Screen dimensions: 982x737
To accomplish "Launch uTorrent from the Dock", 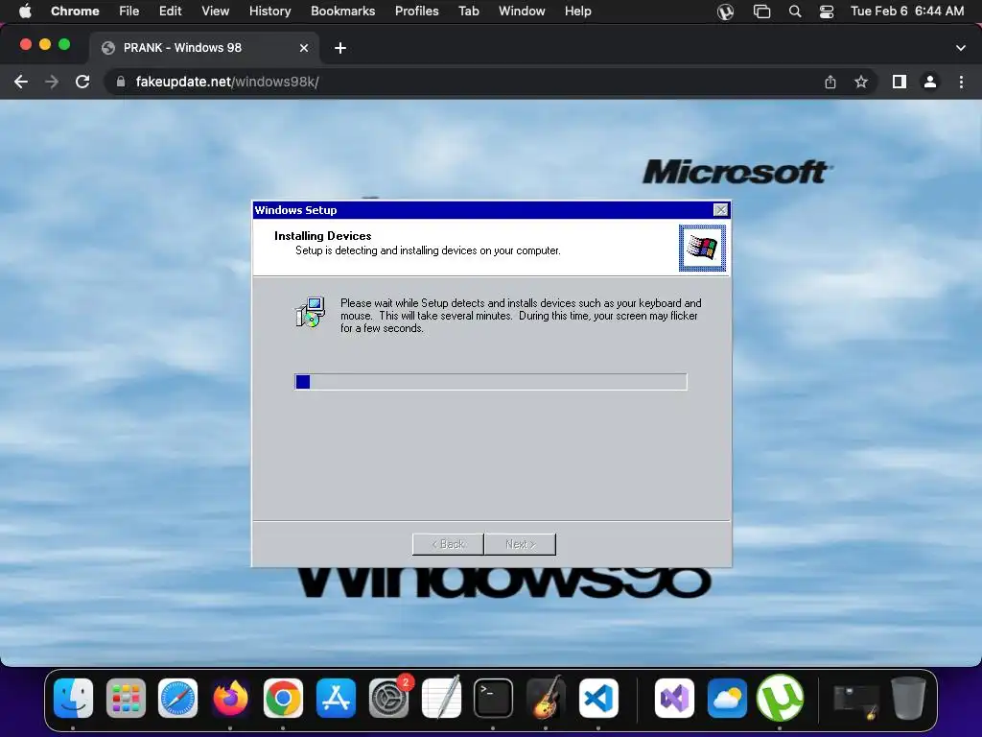I will point(780,698).
